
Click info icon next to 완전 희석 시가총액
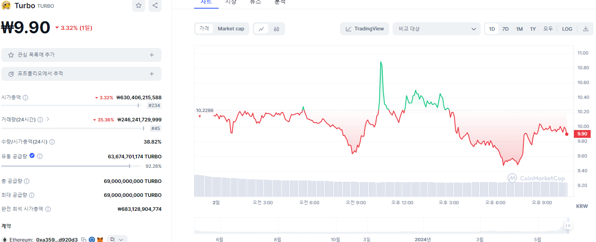click(x=48, y=209)
